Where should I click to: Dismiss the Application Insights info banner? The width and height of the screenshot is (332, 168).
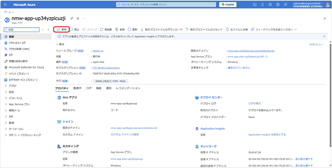click(324, 37)
